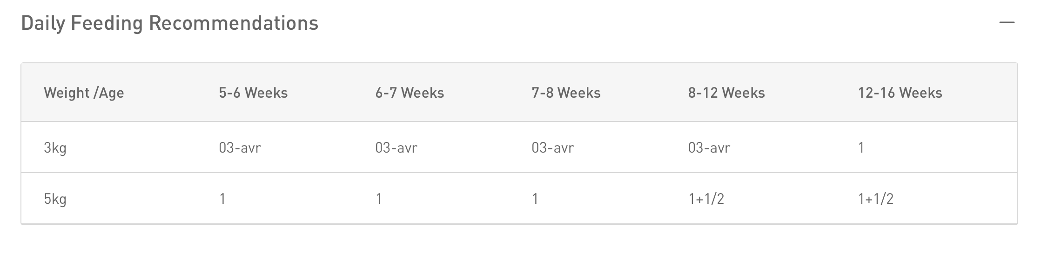Click the 3kg row label
Viewport: 1048px width, 255px height.
55,148
